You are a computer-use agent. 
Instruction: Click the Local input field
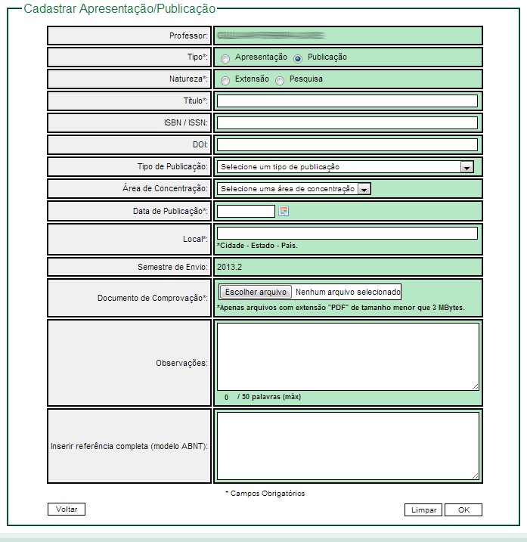[x=347, y=234]
